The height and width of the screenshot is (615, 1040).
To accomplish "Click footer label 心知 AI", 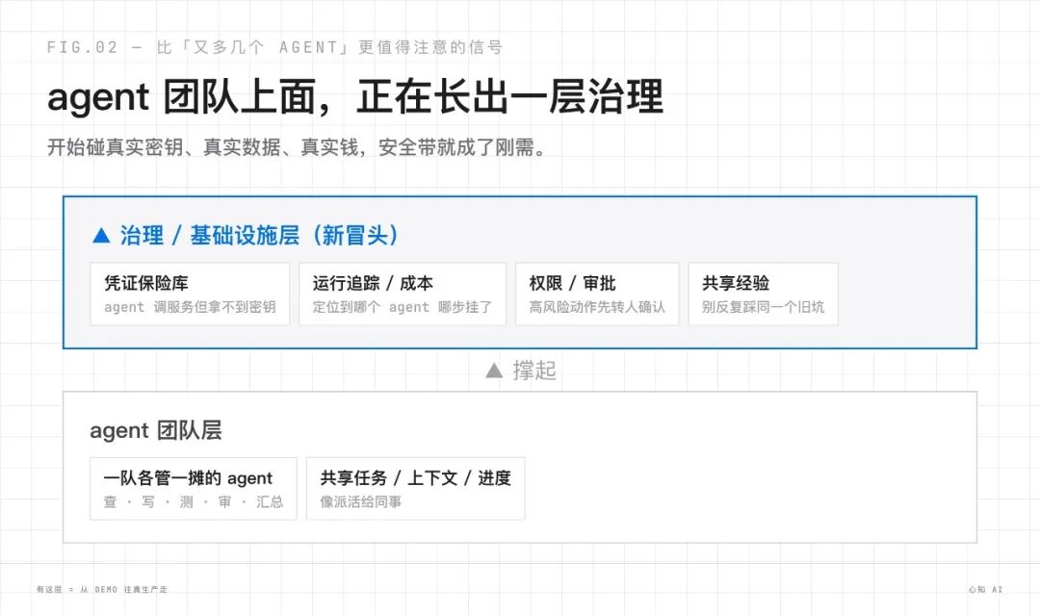I will click(985, 589).
